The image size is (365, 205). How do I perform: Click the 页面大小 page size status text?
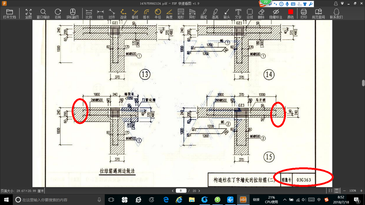click(x=22, y=191)
